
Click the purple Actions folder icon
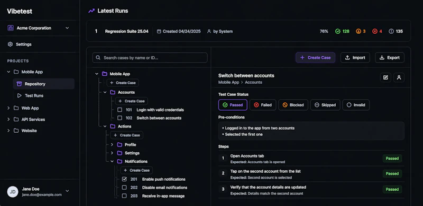pos(113,126)
